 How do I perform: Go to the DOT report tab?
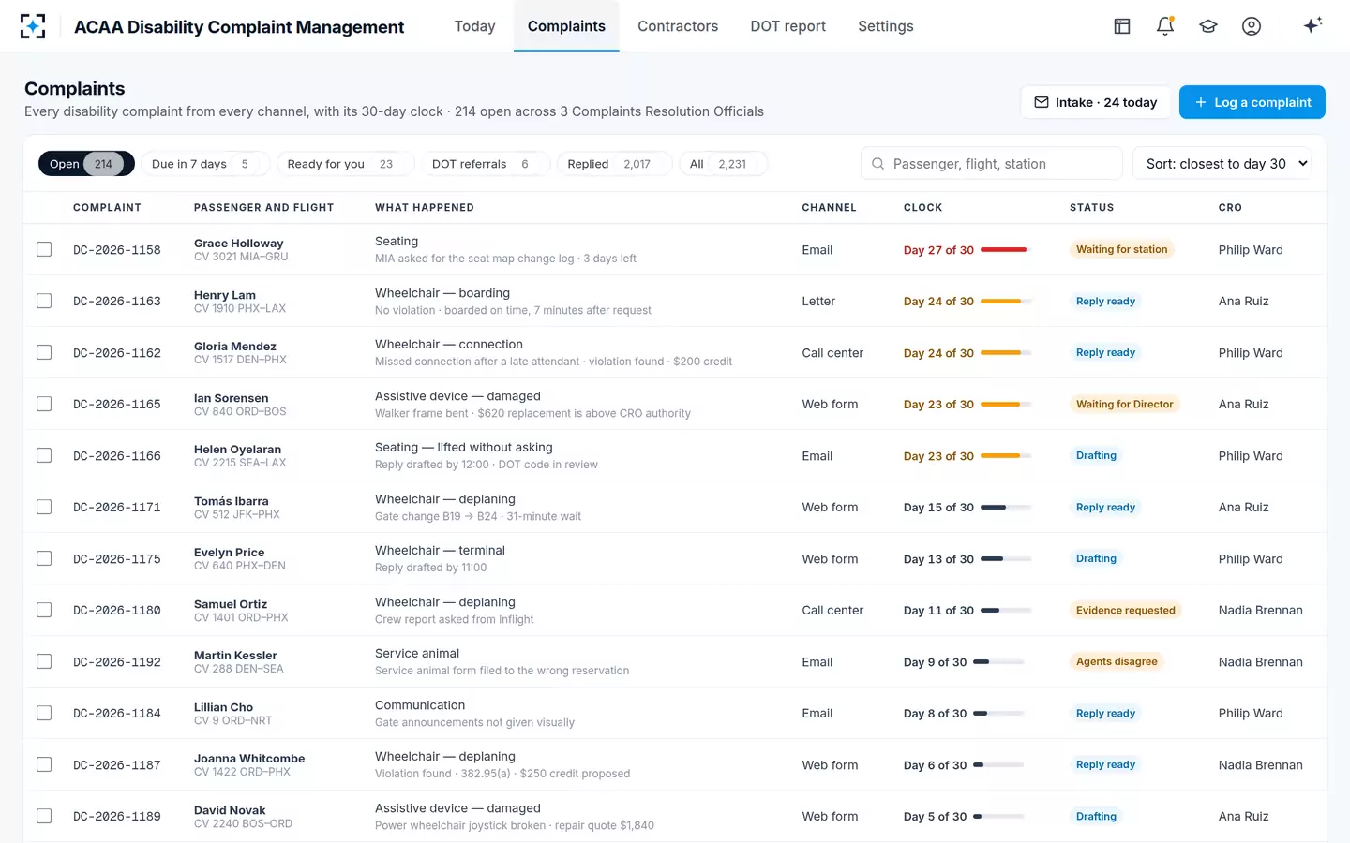(787, 26)
